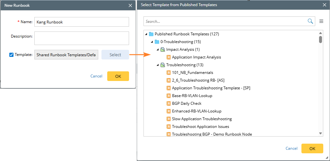Uncheck the Template checkbox

[12, 55]
